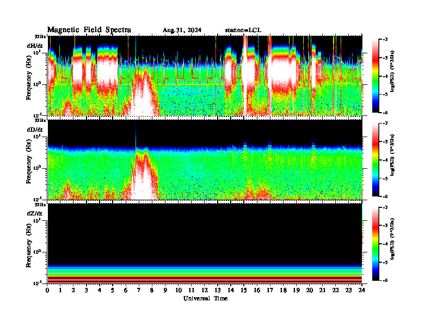Click hour "18" on the time axis
431x333 pixels.
tap(283, 290)
